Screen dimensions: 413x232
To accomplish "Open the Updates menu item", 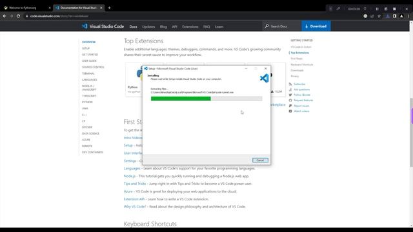I will pos(148,26).
